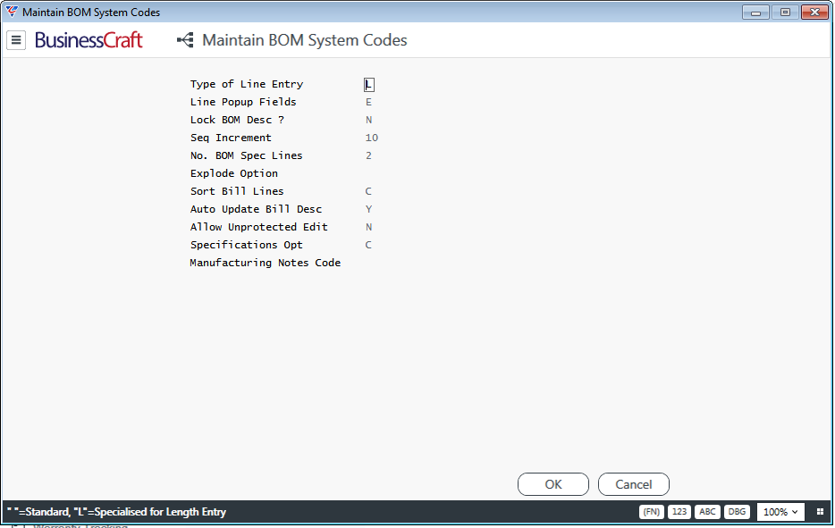This screenshot has width=835, height=528.
Task: Click the Auto Update Bill Desc label
Action: tap(257, 209)
